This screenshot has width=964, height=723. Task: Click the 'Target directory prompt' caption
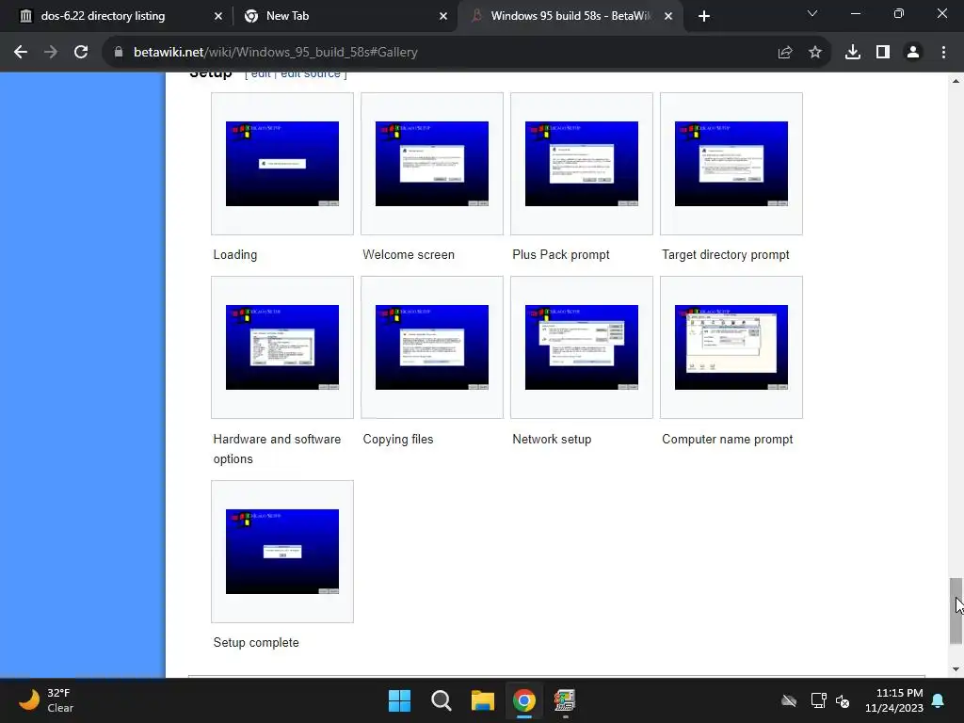click(x=726, y=254)
